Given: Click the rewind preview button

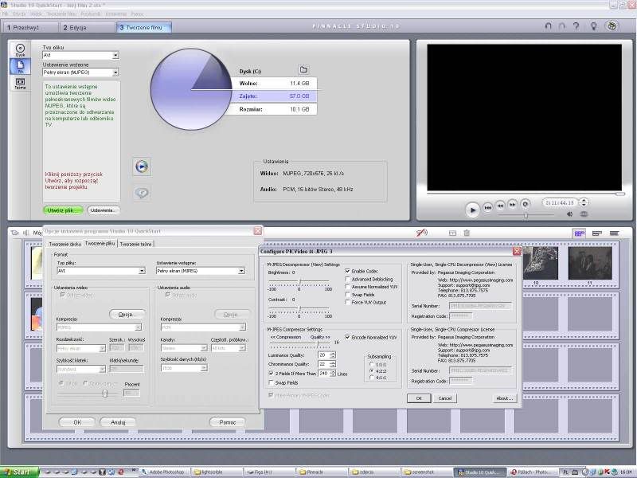Looking at the screenshot, I should point(501,206).
